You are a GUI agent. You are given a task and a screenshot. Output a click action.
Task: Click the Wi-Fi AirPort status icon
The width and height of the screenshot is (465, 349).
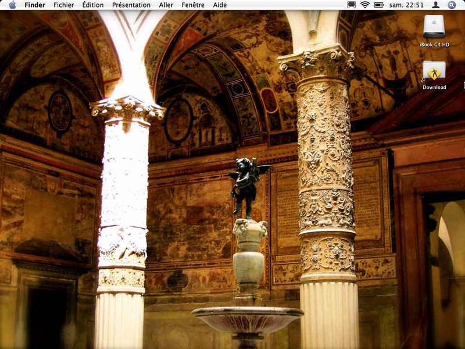[365, 5]
